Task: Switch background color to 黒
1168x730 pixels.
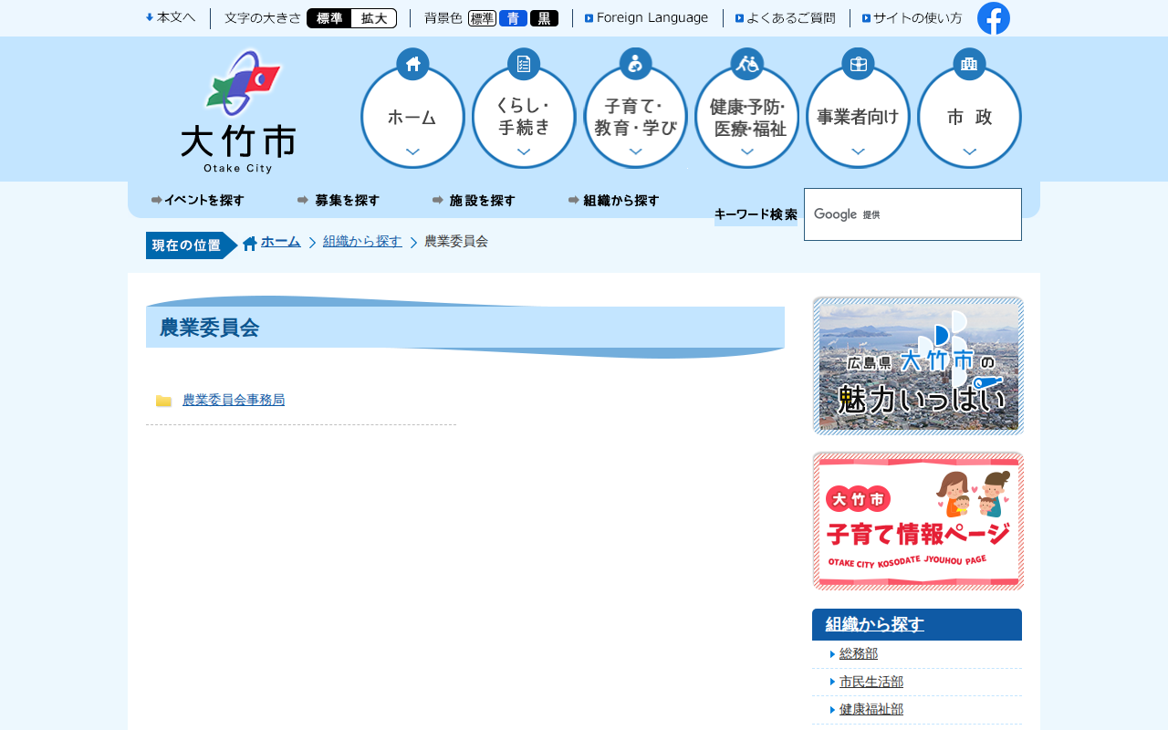Action: coord(544,18)
